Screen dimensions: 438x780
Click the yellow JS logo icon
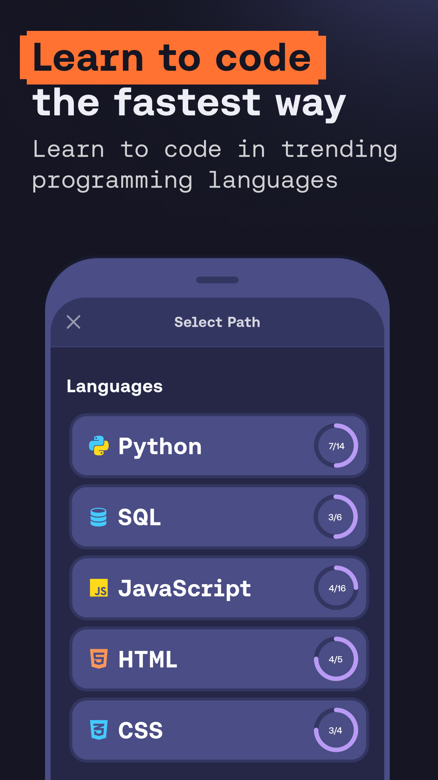coord(99,588)
